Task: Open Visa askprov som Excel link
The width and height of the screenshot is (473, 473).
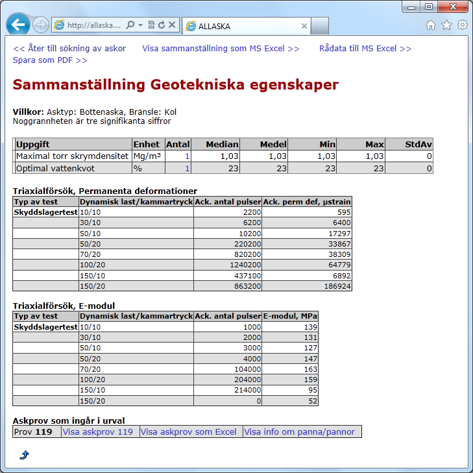Action: point(188,431)
